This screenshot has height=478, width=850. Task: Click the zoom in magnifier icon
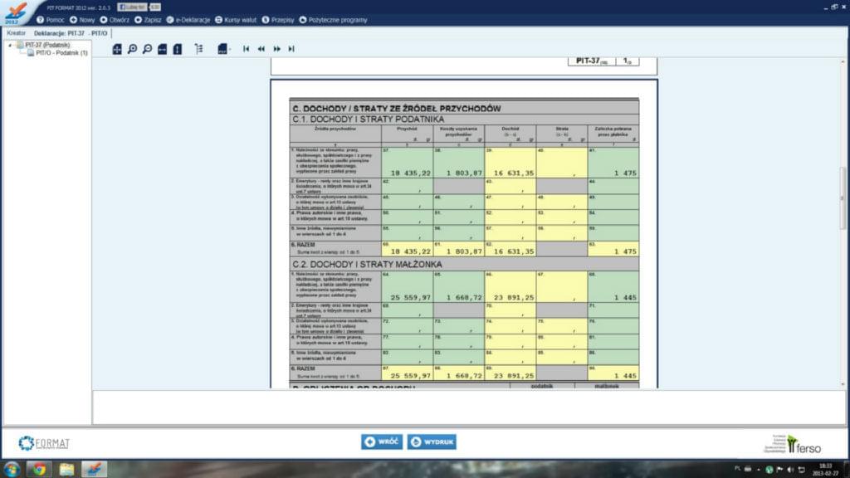click(132, 49)
